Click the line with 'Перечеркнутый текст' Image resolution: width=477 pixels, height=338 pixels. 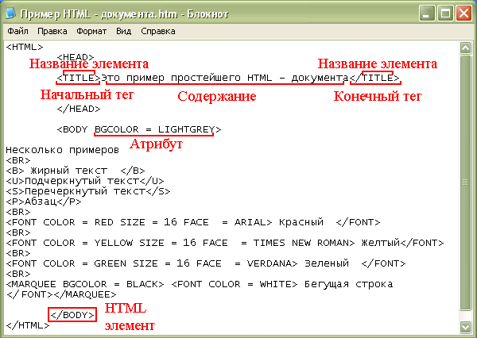click(x=88, y=191)
